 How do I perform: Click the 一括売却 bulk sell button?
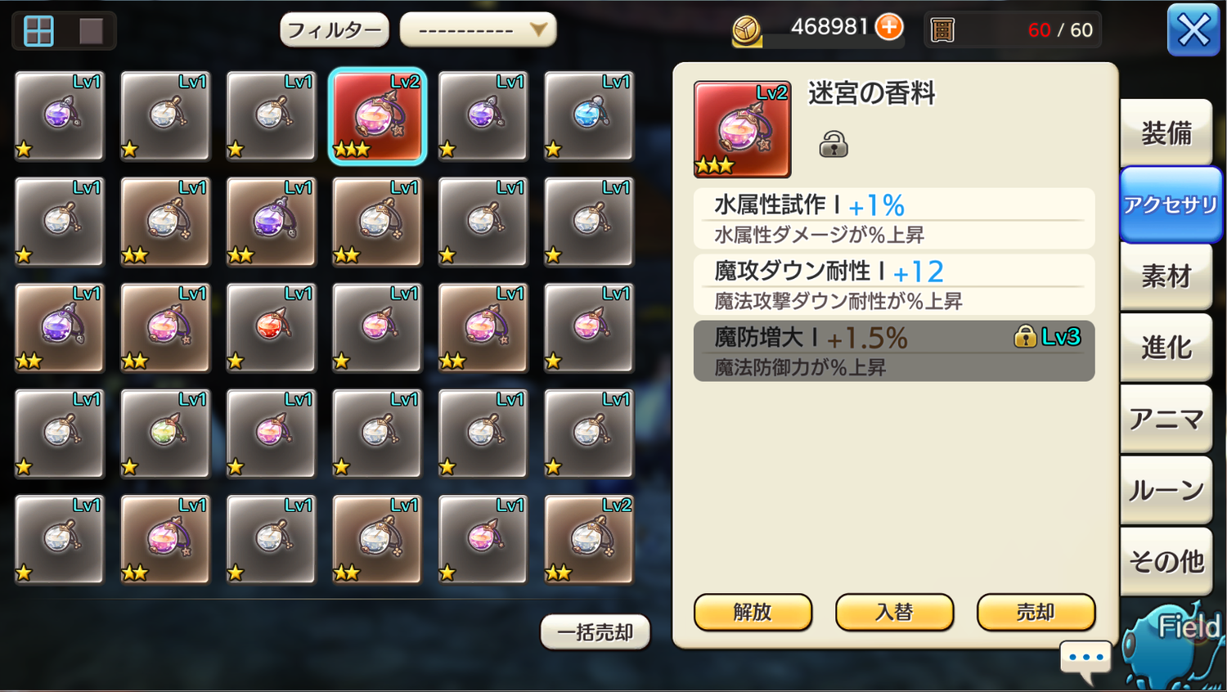[596, 632]
